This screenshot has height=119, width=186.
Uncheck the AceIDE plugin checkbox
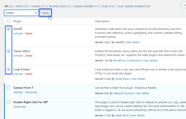(8, 29)
